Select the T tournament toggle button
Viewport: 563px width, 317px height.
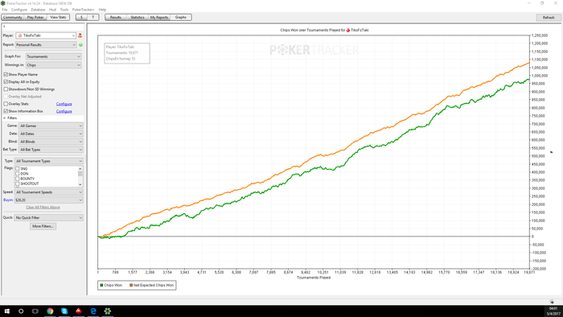pyautogui.click(x=93, y=17)
